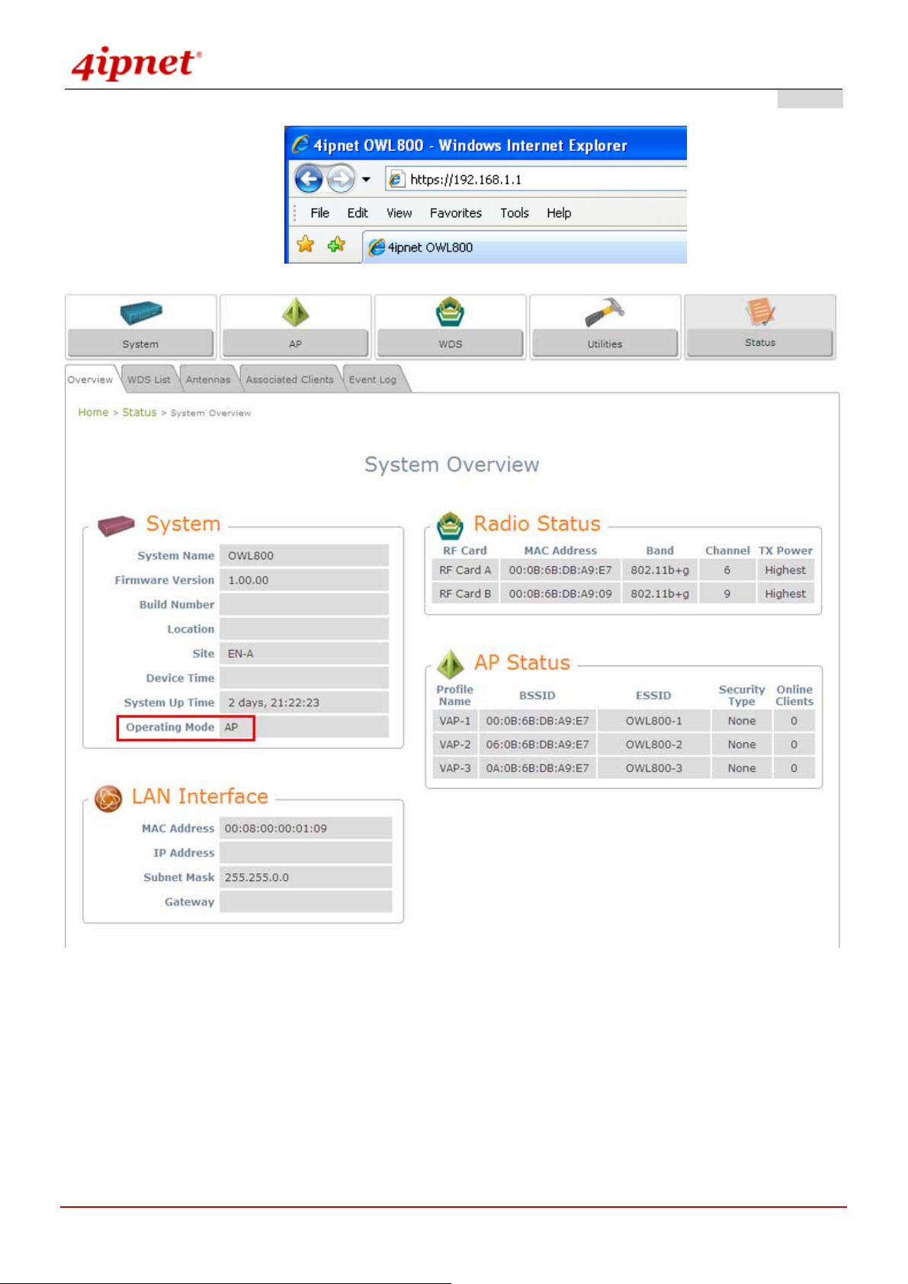
Task: Click the red device icon beside the System heading
Action: (117, 525)
